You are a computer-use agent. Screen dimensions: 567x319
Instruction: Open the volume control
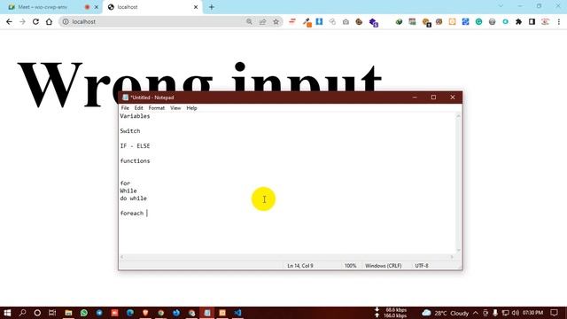click(x=516, y=313)
